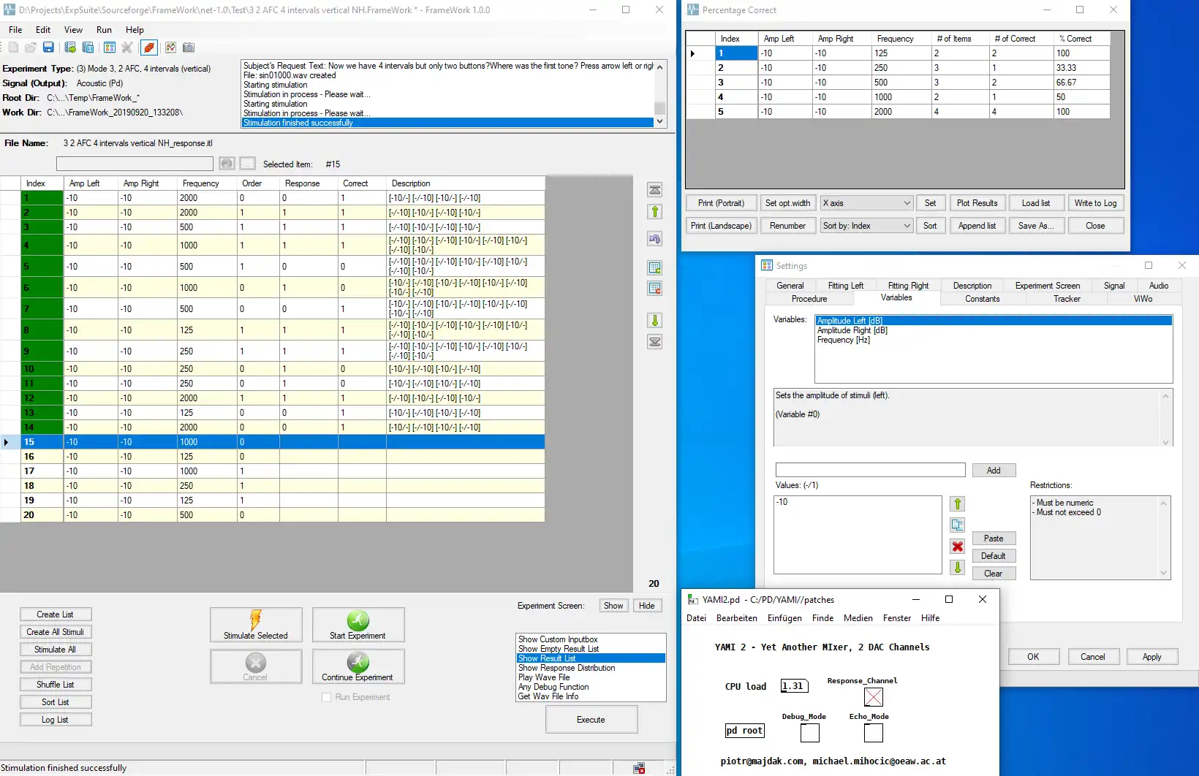Enable the Echo_Mode toggle box
The width and height of the screenshot is (1199, 776).
(x=873, y=732)
